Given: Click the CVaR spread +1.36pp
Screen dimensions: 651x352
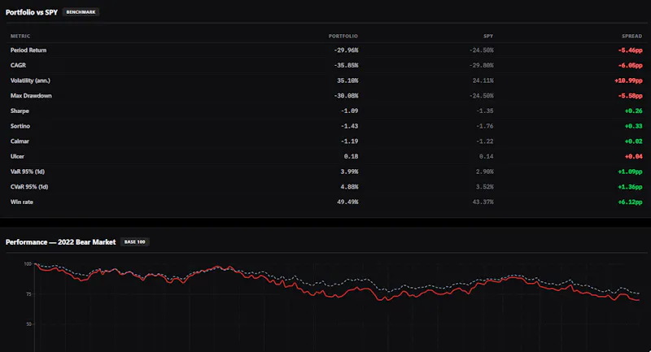Looking at the screenshot, I should 630,187.
